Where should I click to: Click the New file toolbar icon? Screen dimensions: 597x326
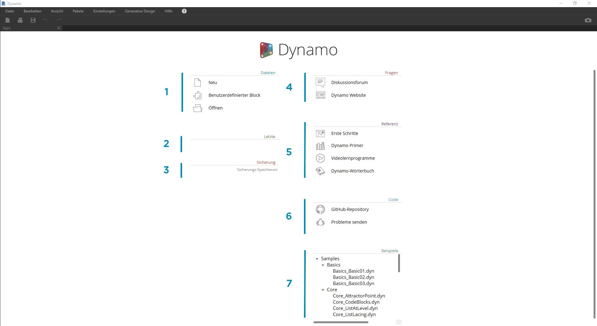pos(8,20)
